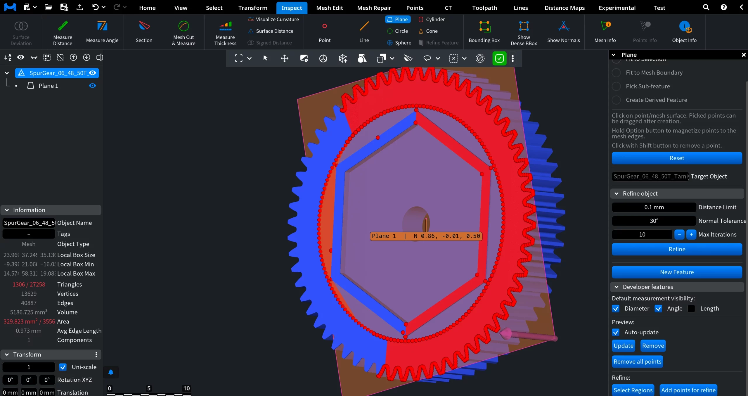748x396 pixels.
Task: Enable the Length measurement visibility checkbox
Action: click(692, 309)
